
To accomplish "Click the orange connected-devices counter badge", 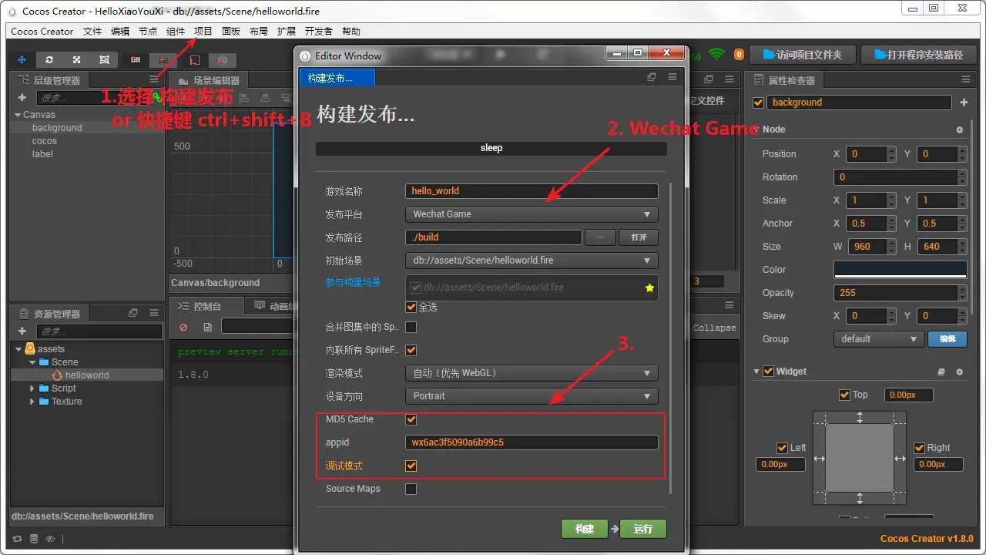I will point(739,55).
